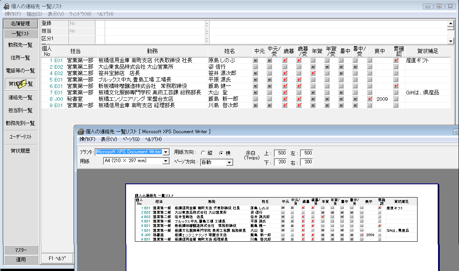This screenshot has width=459, height=271.
Task: Show the 担当別一覧 list
Action: point(21,110)
